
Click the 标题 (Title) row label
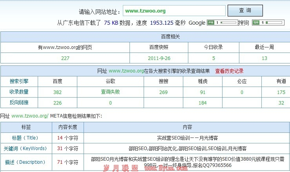pyautogui.click(x=26, y=138)
